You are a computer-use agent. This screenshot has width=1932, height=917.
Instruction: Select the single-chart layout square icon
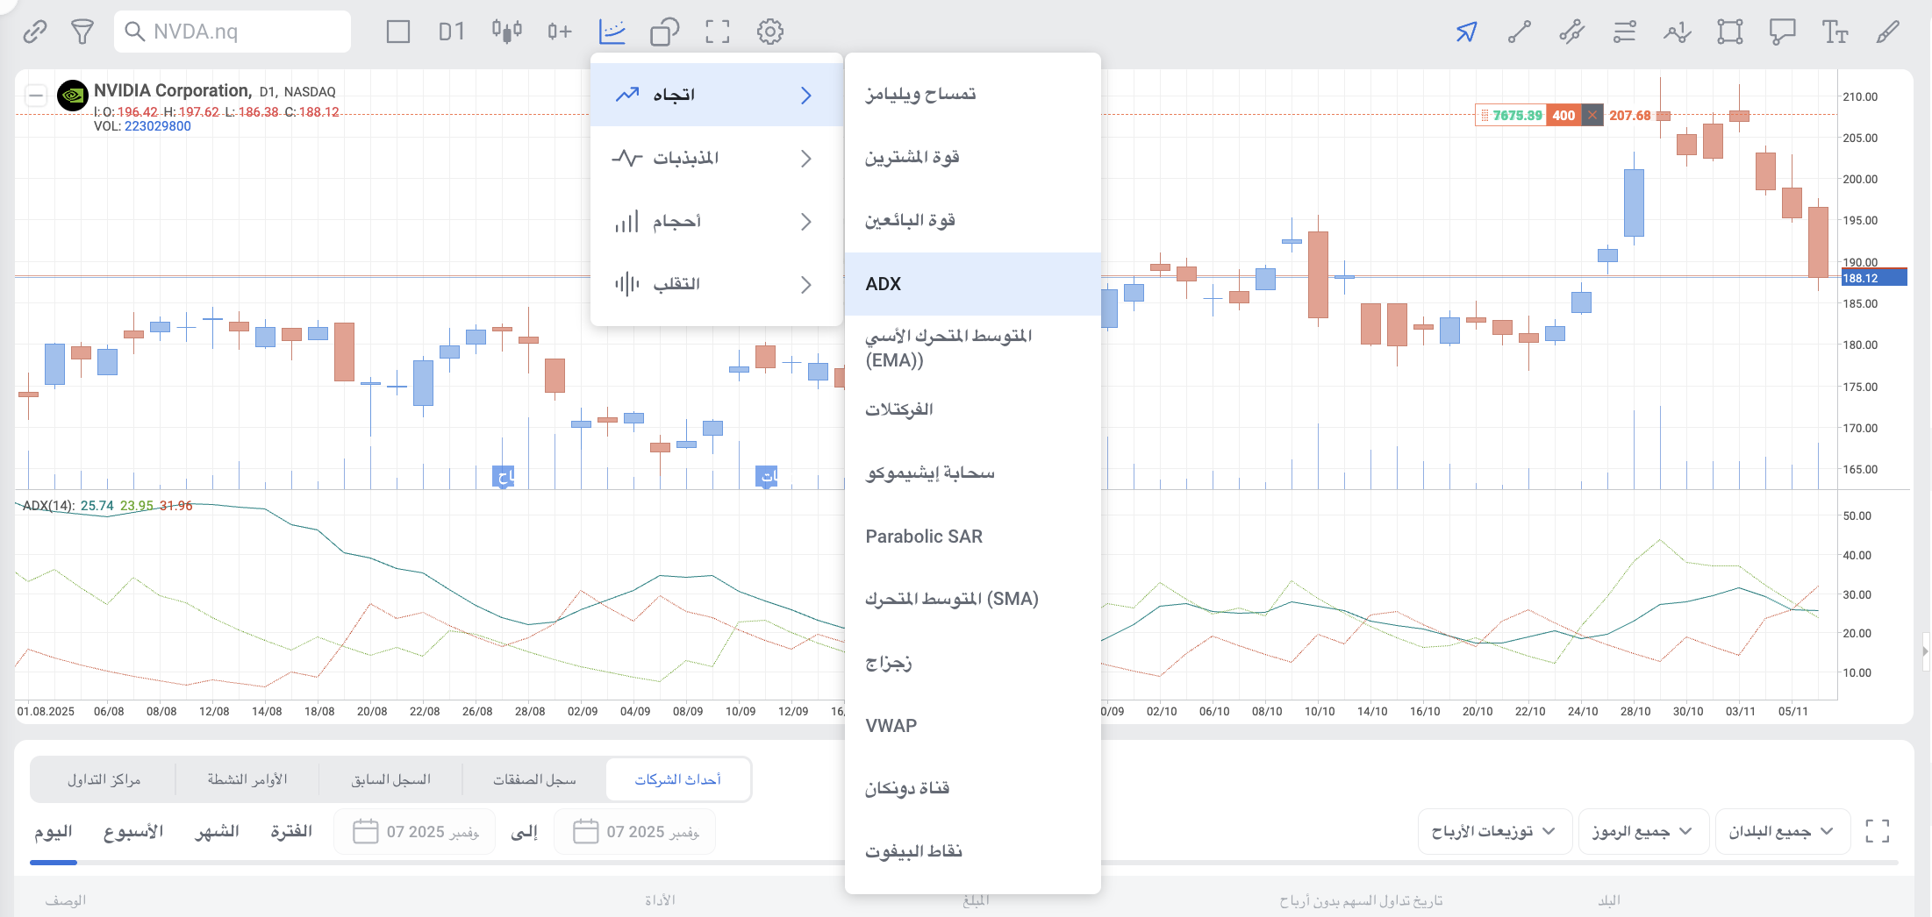tap(398, 32)
